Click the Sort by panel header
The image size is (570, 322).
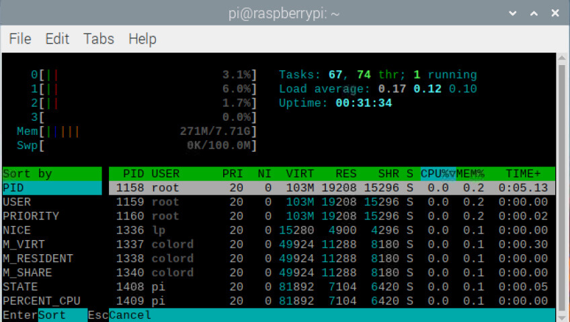(x=52, y=174)
